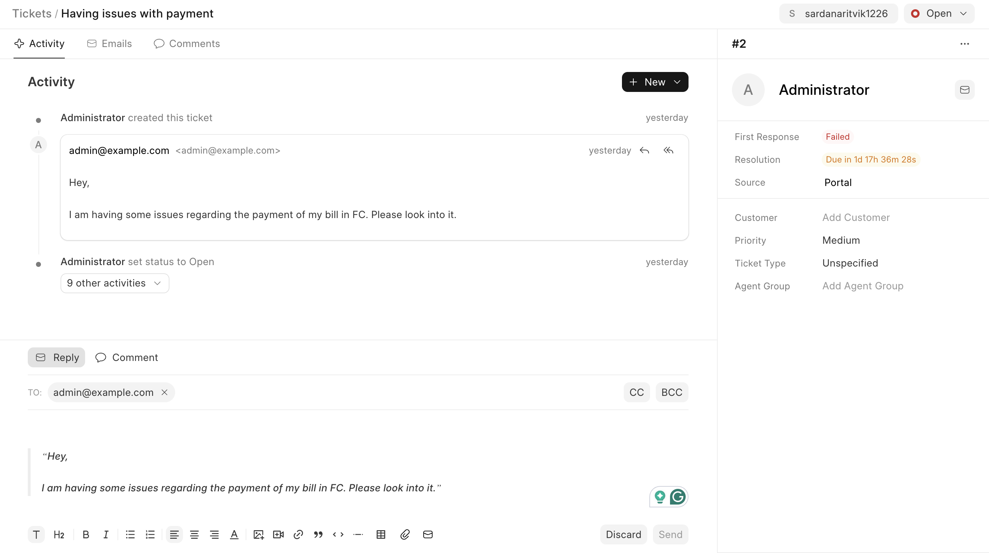Click the font color icon

click(x=234, y=534)
